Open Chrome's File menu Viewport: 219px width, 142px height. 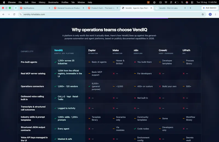click(x=20, y=2)
